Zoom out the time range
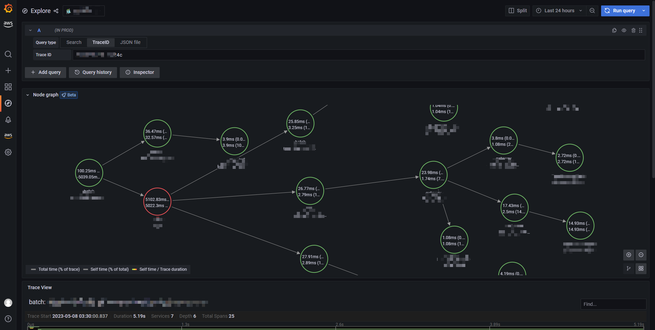 click(592, 11)
